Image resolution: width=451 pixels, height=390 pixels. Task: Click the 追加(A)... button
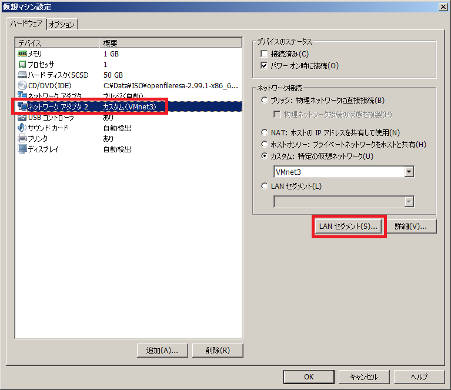[162, 351]
